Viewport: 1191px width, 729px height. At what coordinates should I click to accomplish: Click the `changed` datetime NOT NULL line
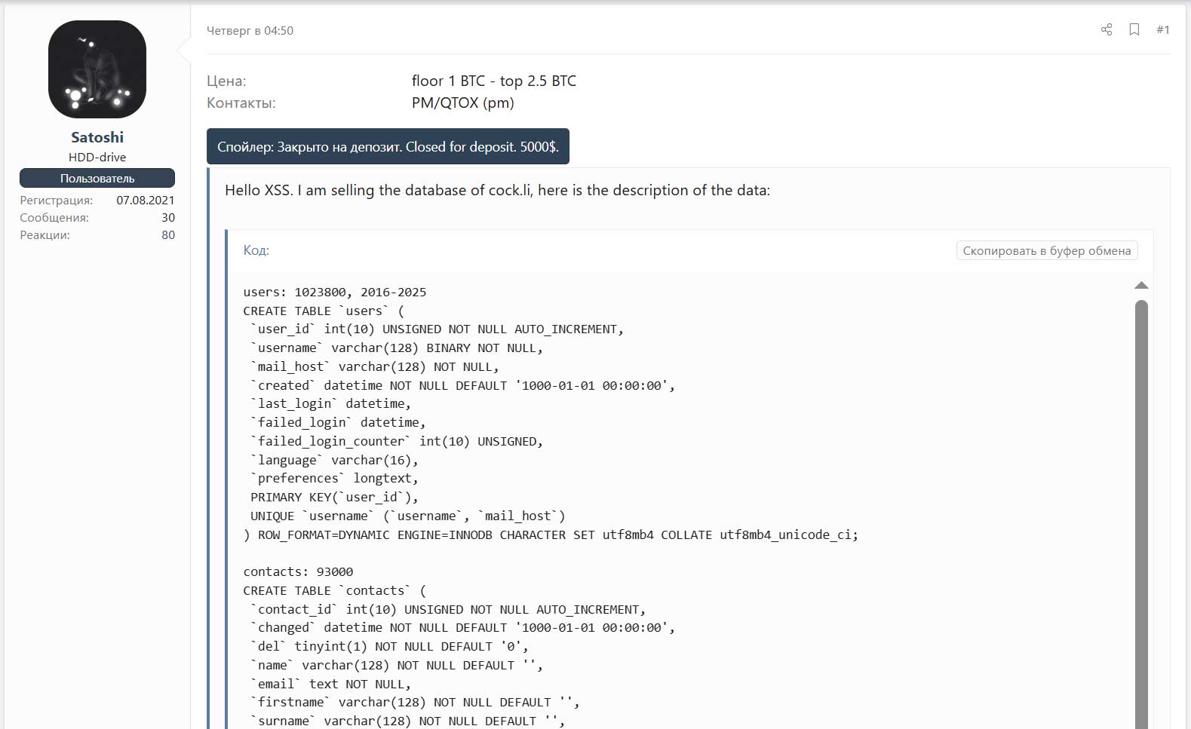pos(463,628)
